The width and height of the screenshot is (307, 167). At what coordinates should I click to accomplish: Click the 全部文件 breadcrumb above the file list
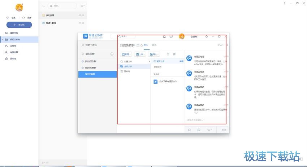point(157,67)
